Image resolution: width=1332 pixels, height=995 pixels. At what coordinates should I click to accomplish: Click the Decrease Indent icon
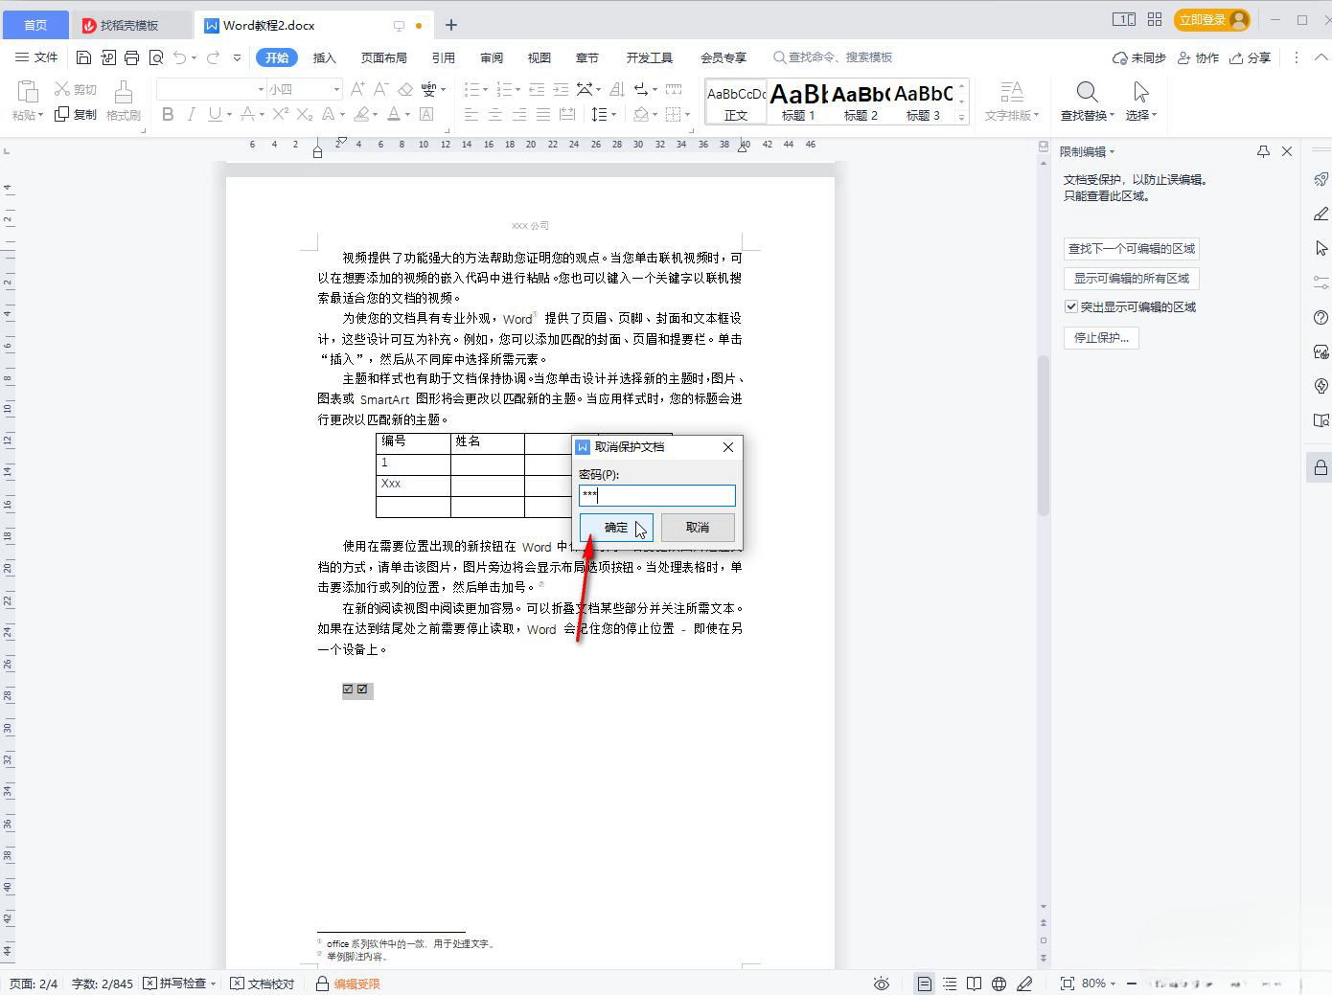[537, 89]
